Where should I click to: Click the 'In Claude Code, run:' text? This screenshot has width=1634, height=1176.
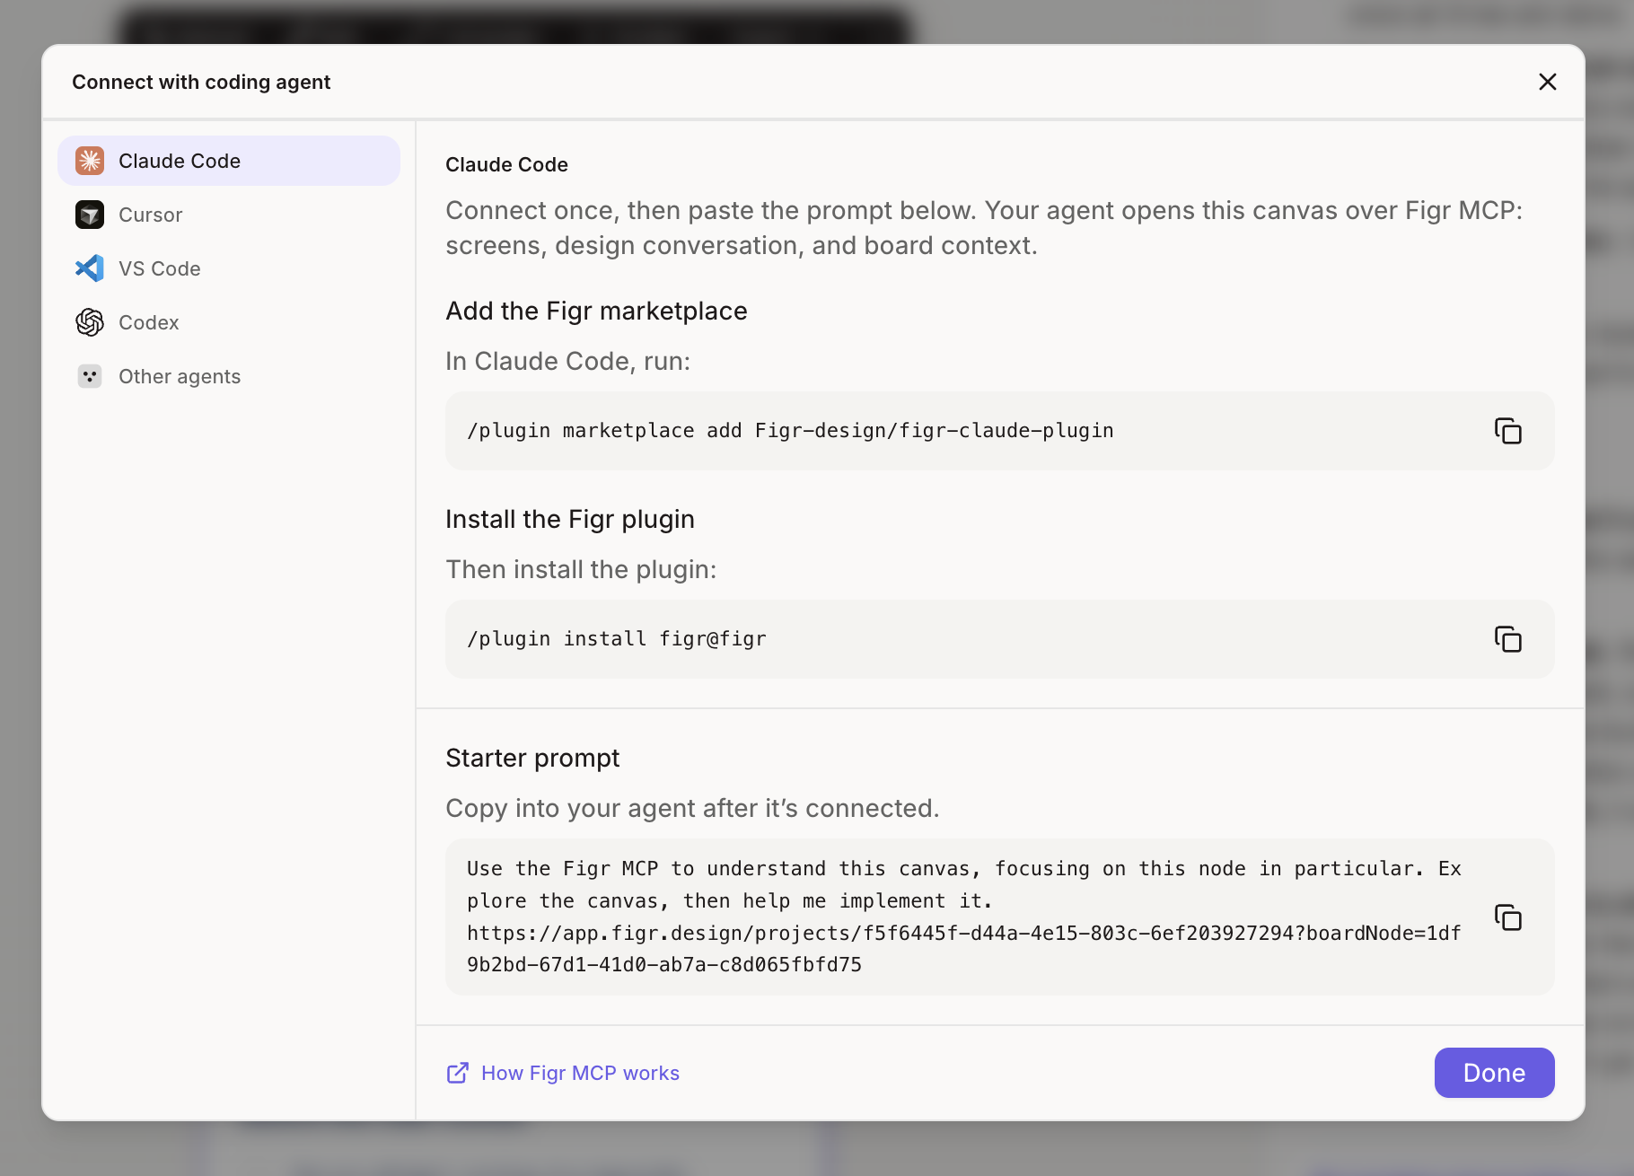[567, 361]
